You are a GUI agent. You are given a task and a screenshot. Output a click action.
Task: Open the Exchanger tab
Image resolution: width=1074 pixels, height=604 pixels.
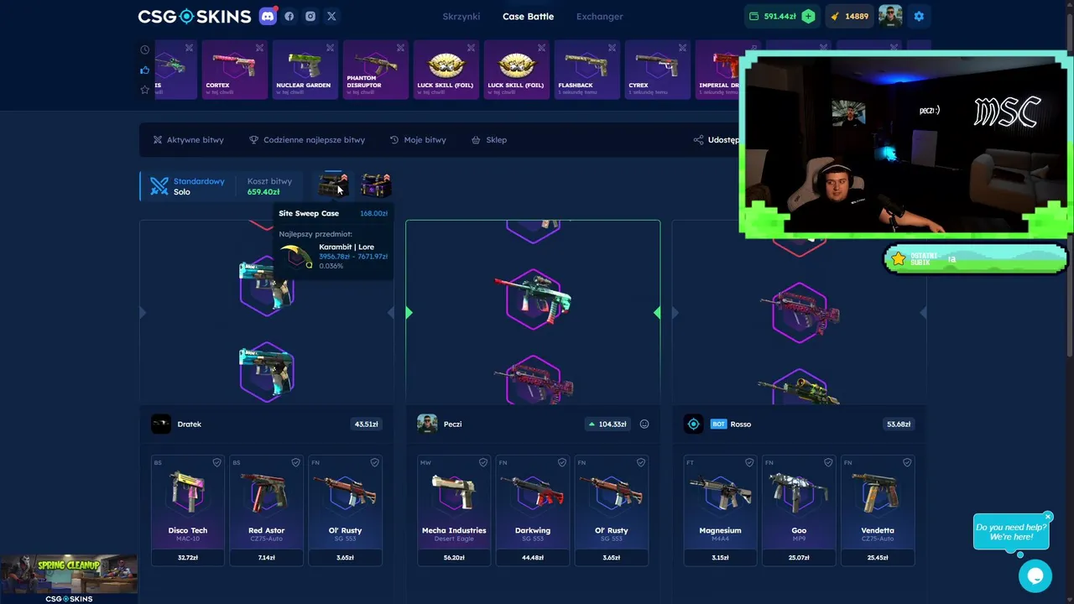pos(600,16)
